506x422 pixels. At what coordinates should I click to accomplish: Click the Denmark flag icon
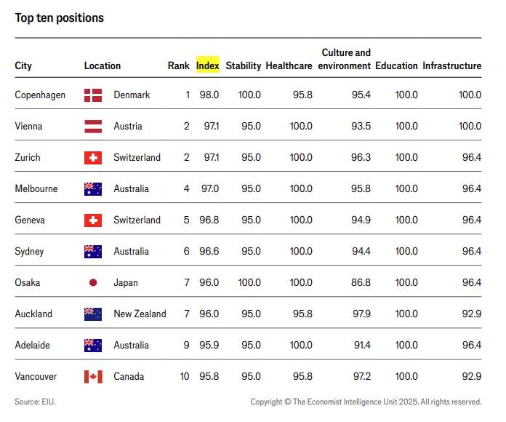pyautogui.click(x=93, y=95)
